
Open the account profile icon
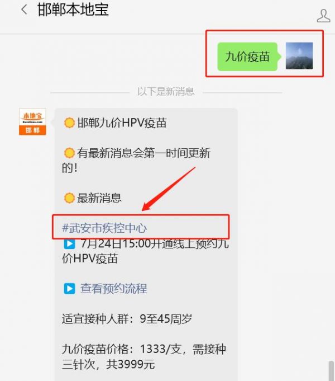323,16
